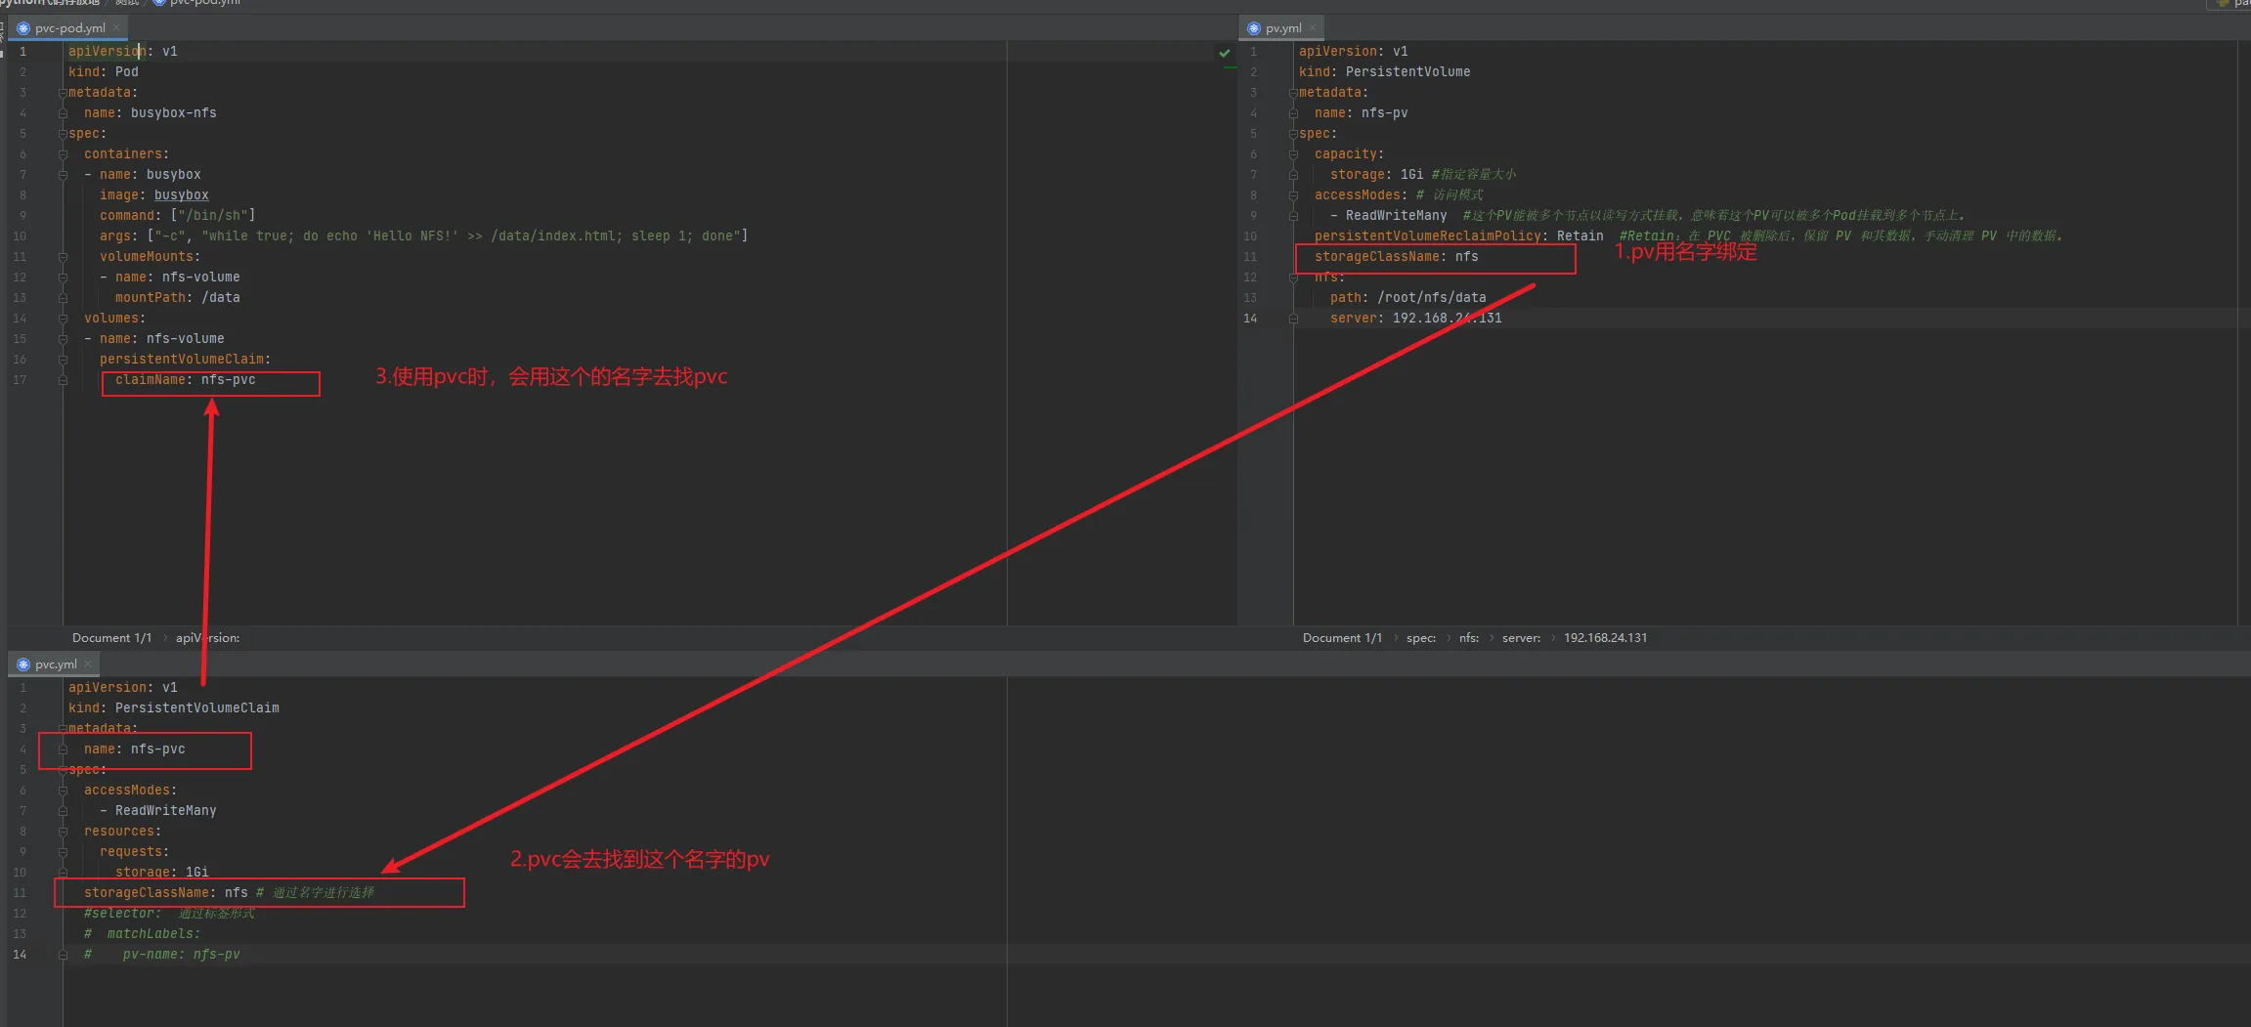Viewport: 2251px width, 1027px height.
Task: Click the command ["/bin/sh"] line
Action: (177, 216)
